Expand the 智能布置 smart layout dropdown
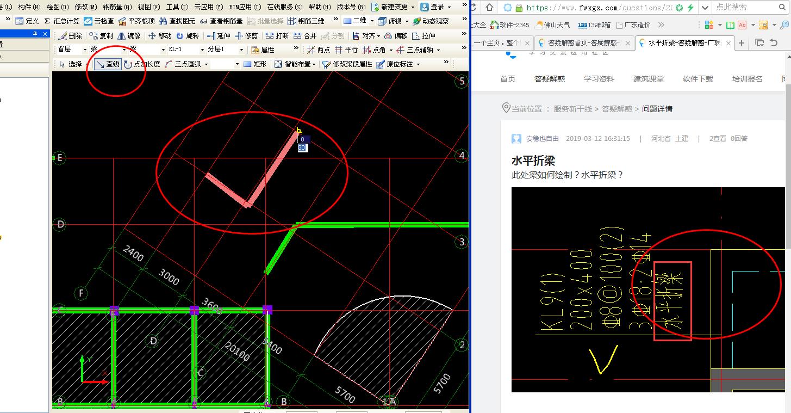The height and width of the screenshot is (413, 791). pos(314,64)
